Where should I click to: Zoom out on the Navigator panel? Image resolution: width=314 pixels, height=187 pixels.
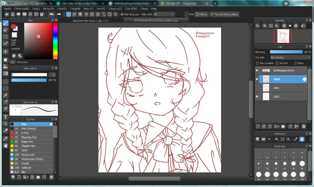click(277, 26)
